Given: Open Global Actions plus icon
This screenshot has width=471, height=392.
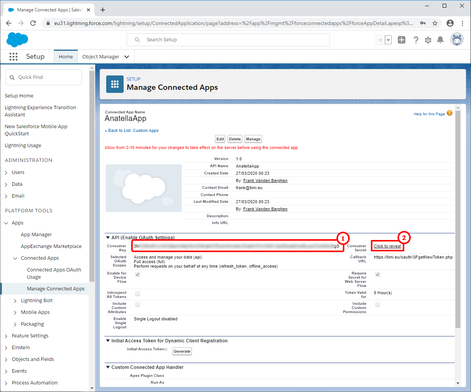Looking at the screenshot, I should tap(402, 40).
